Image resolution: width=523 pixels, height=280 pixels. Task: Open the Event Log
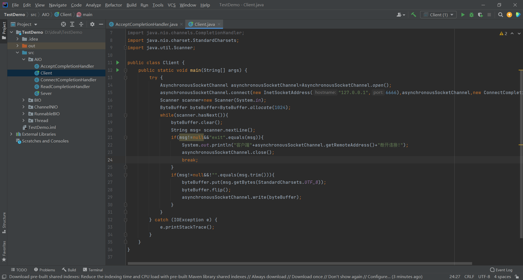click(x=501, y=270)
